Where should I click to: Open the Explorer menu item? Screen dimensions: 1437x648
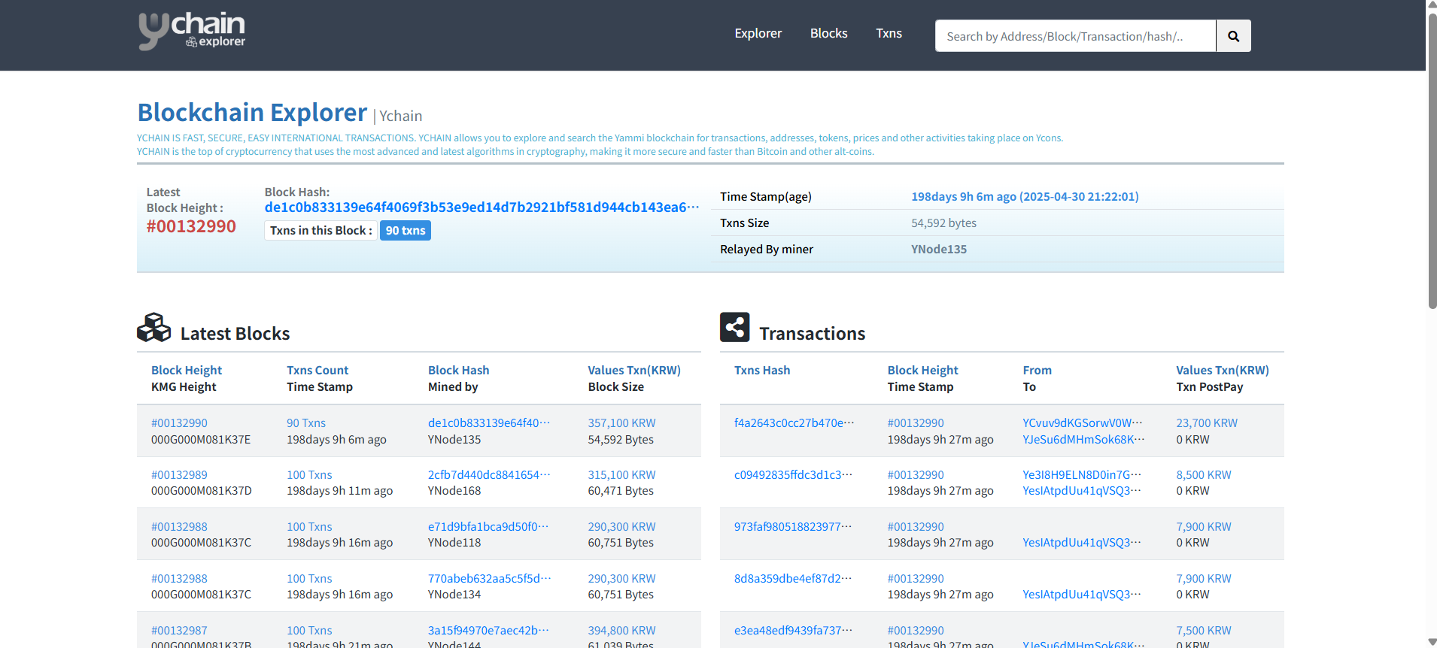pos(758,33)
